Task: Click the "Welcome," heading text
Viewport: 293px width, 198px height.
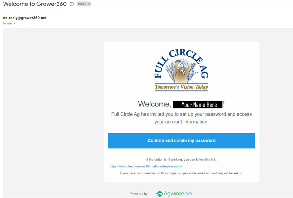Action: 155,104
